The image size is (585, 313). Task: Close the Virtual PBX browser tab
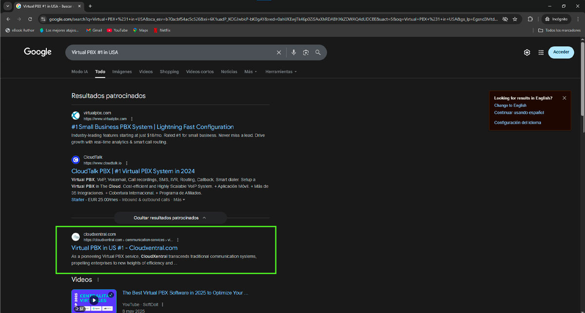pos(78,6)
